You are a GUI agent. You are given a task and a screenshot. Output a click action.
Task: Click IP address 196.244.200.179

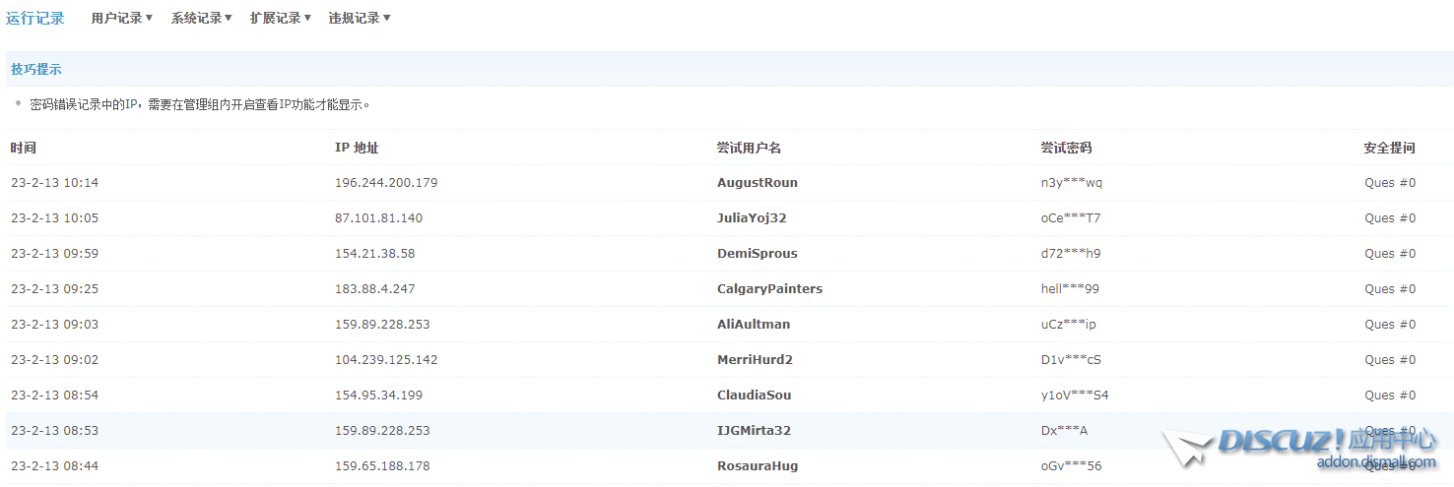point(386,183)
